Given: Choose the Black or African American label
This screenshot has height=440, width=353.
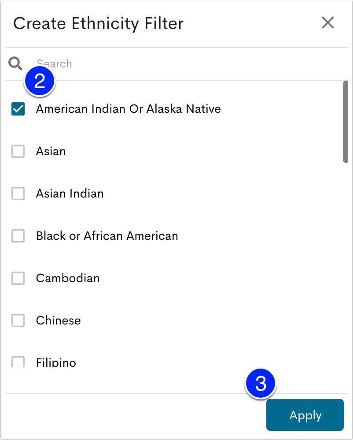Looking at the screenshot, I should tap(107, 236).
